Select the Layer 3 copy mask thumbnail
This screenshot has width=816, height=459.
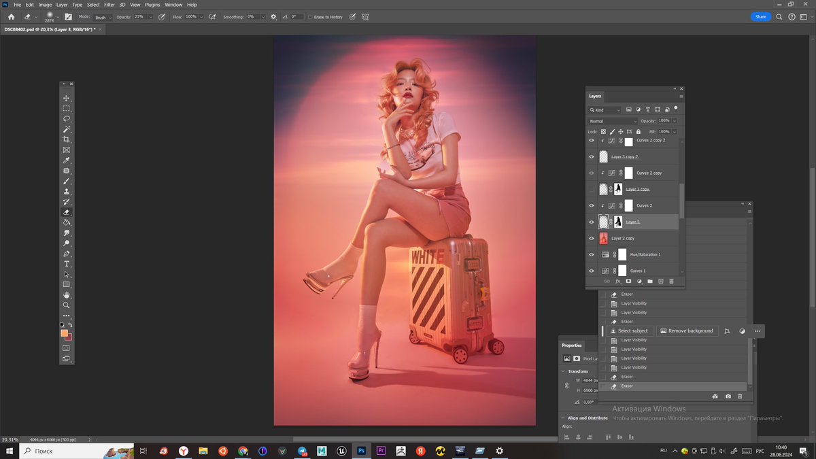click(x=619, y=189)
